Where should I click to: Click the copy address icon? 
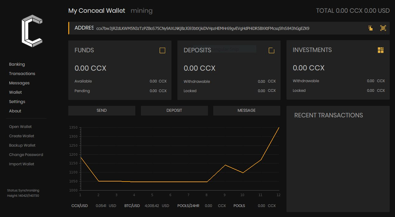pos(370,28)
